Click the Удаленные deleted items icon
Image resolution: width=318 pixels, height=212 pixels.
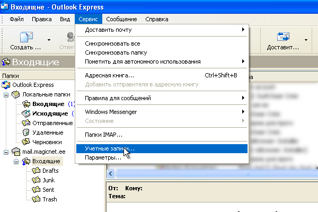pyautogui.click(x=26, y=132)
